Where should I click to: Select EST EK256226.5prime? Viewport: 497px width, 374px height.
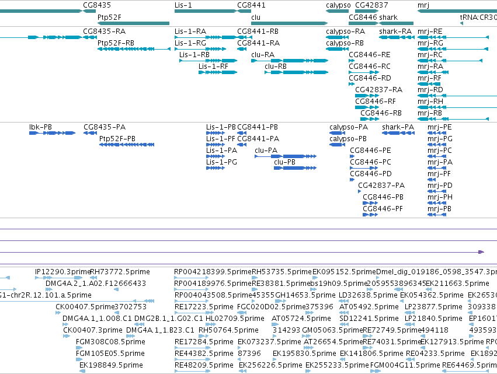click(243, 371)
